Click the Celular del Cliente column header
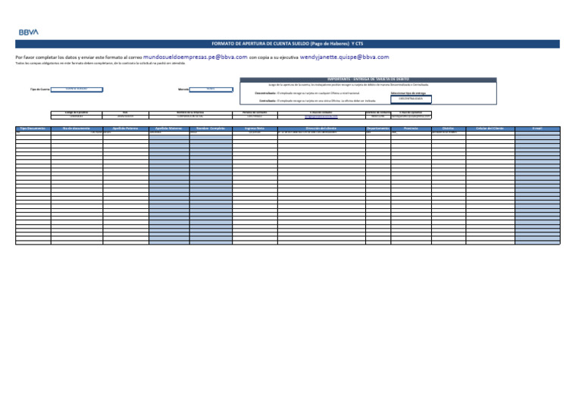 point(490,128)
